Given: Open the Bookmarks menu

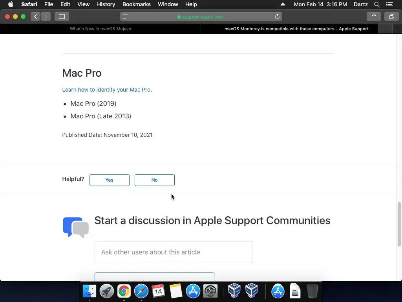Looking at the screenshot, I should click(136, 4).
